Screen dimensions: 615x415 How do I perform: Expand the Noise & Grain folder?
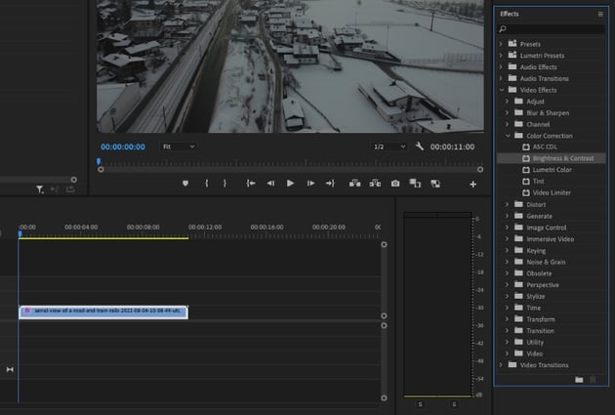coord(508,262)
